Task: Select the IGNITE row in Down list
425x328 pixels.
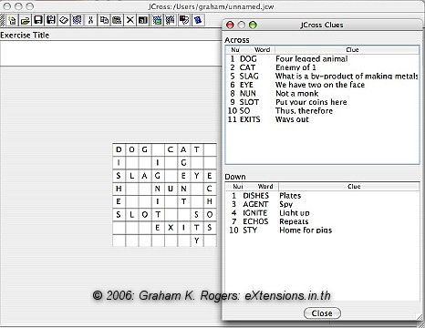Action: [x=322, y=213]
